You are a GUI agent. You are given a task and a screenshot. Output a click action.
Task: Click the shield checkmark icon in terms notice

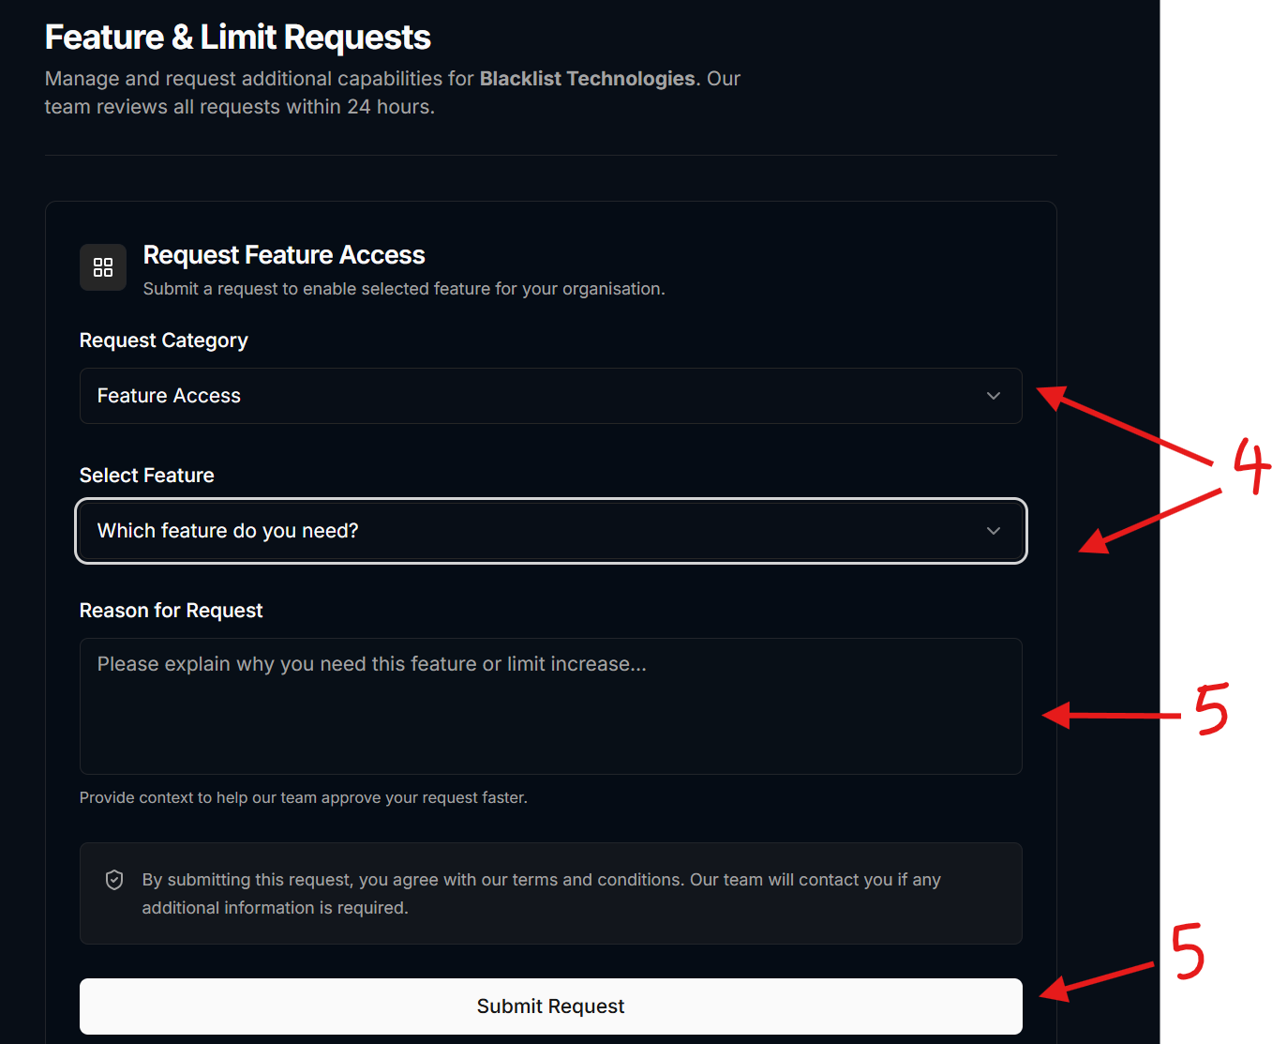[114, 880]
